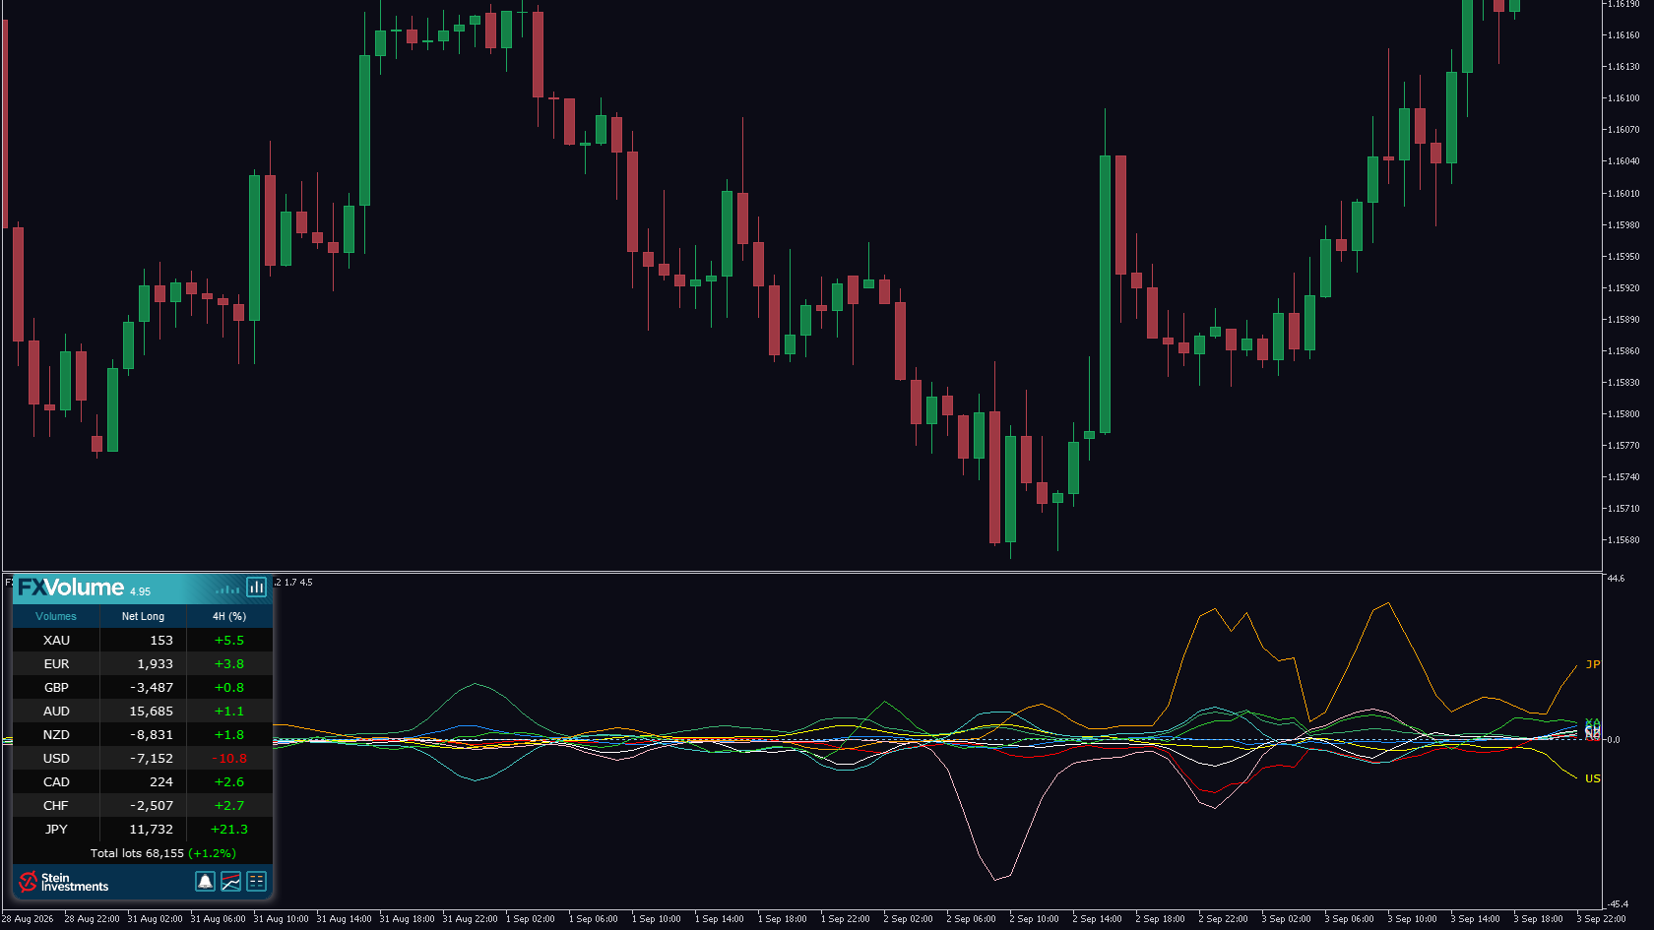Select the XAU currency row label
The image size is (1654, 930).
pyautogui.click(x=57, y=641)
